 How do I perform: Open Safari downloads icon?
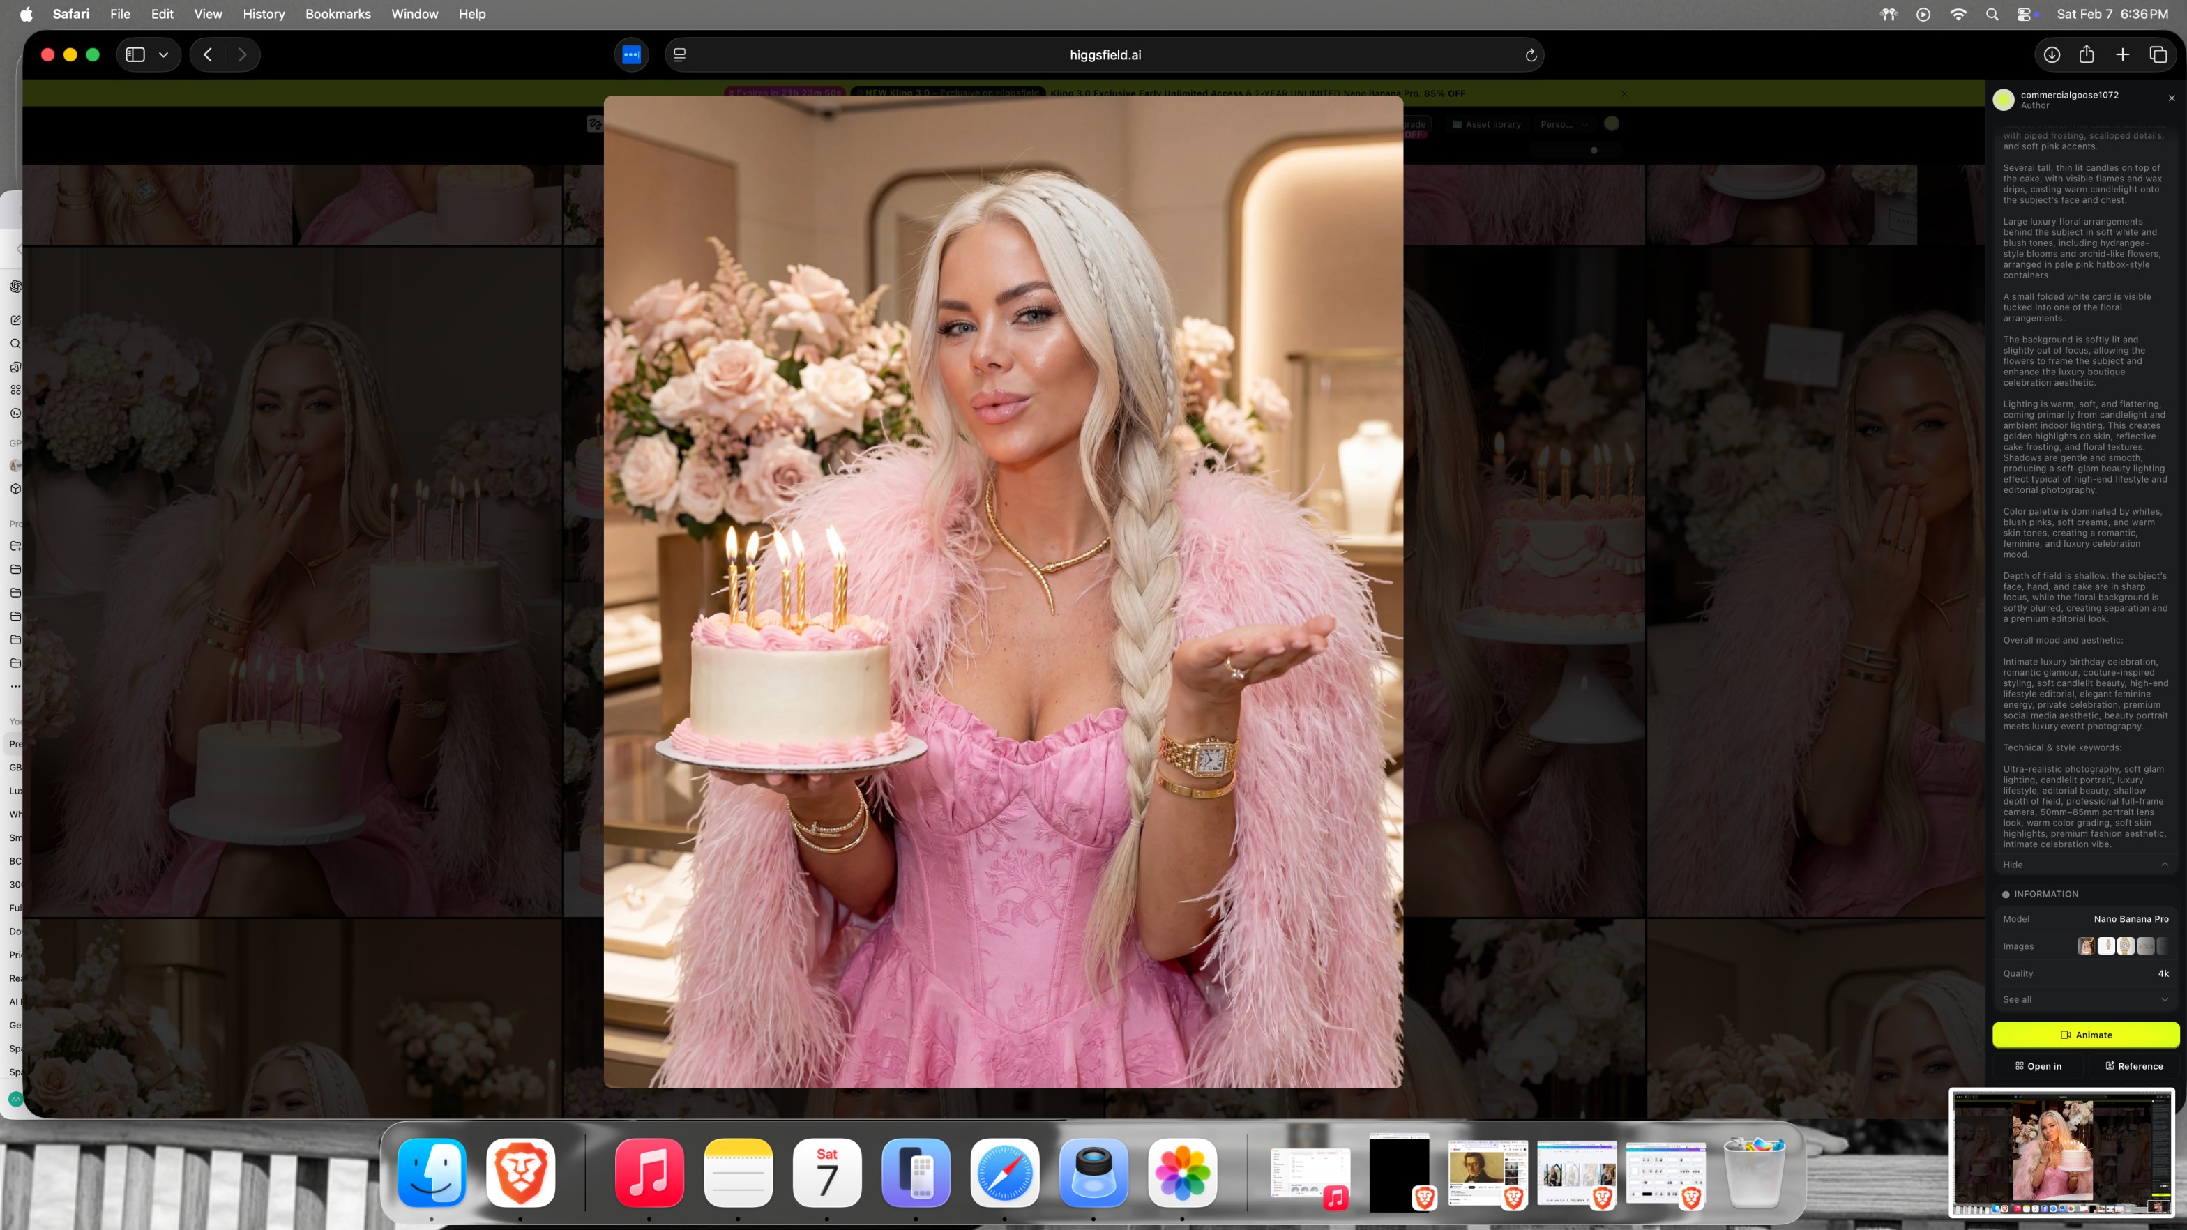point(2051,54)
